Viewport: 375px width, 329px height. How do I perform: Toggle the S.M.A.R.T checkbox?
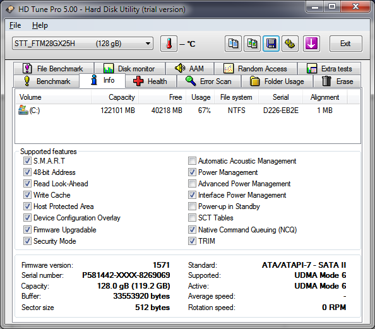click(27, 161)
